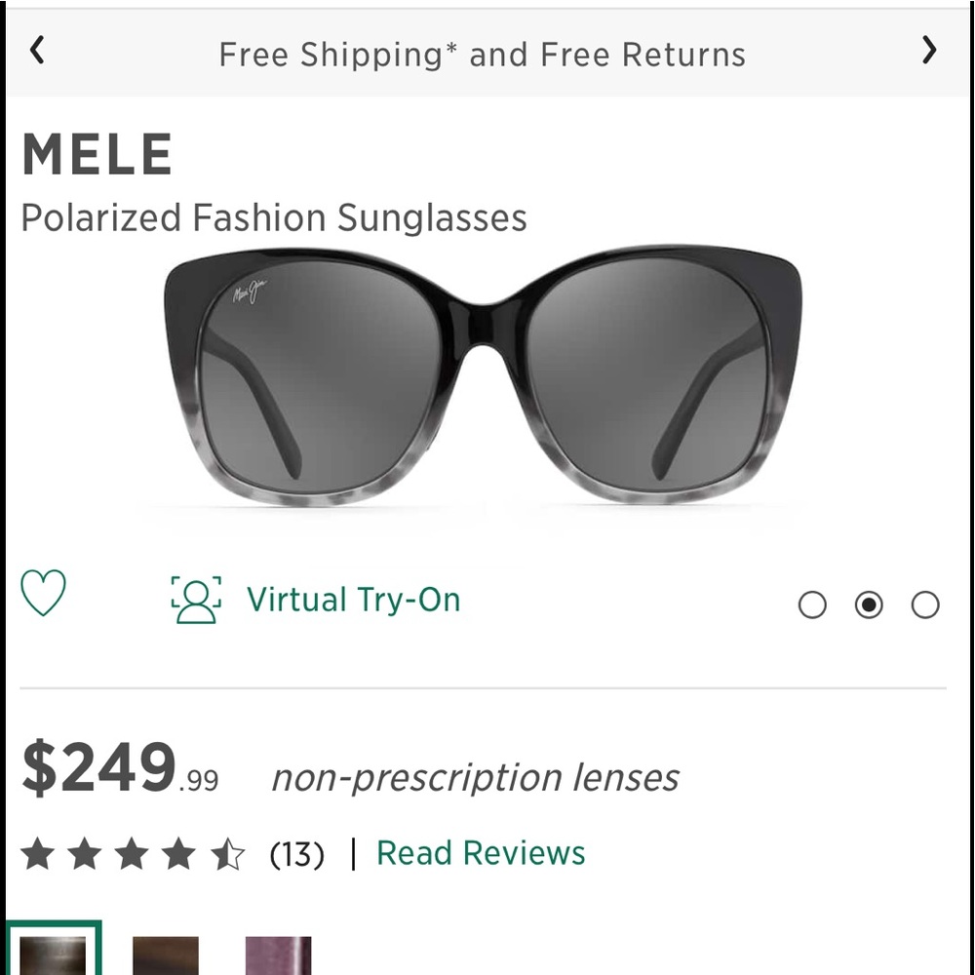The width and height of the screenshot is (975, 975).
Task: Click the currently selected middle carousel dot
Action: [869, 604]
